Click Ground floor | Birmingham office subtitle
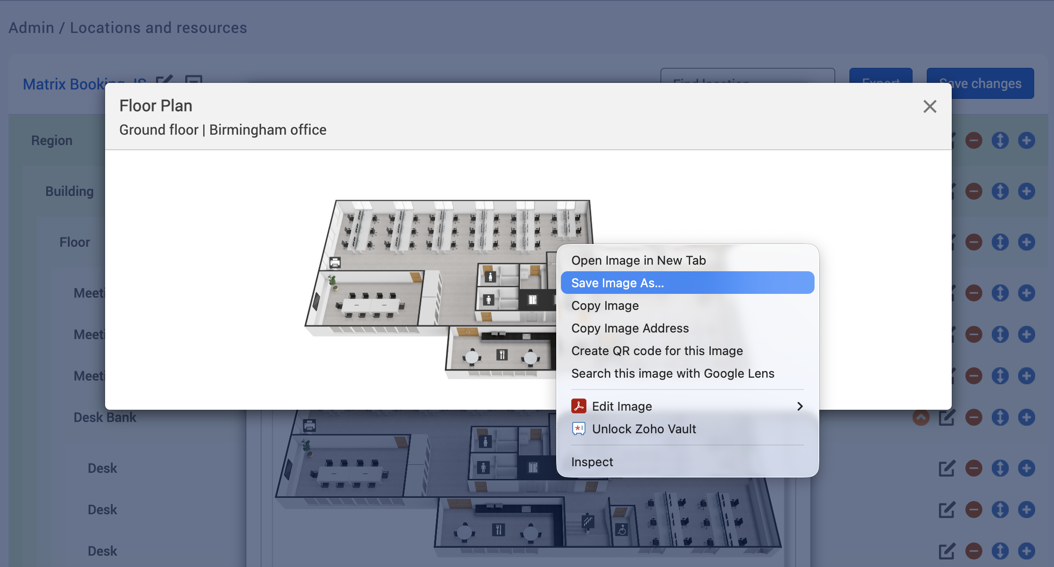This screenshot has width=1054, height=567. [x=222, y=130]
